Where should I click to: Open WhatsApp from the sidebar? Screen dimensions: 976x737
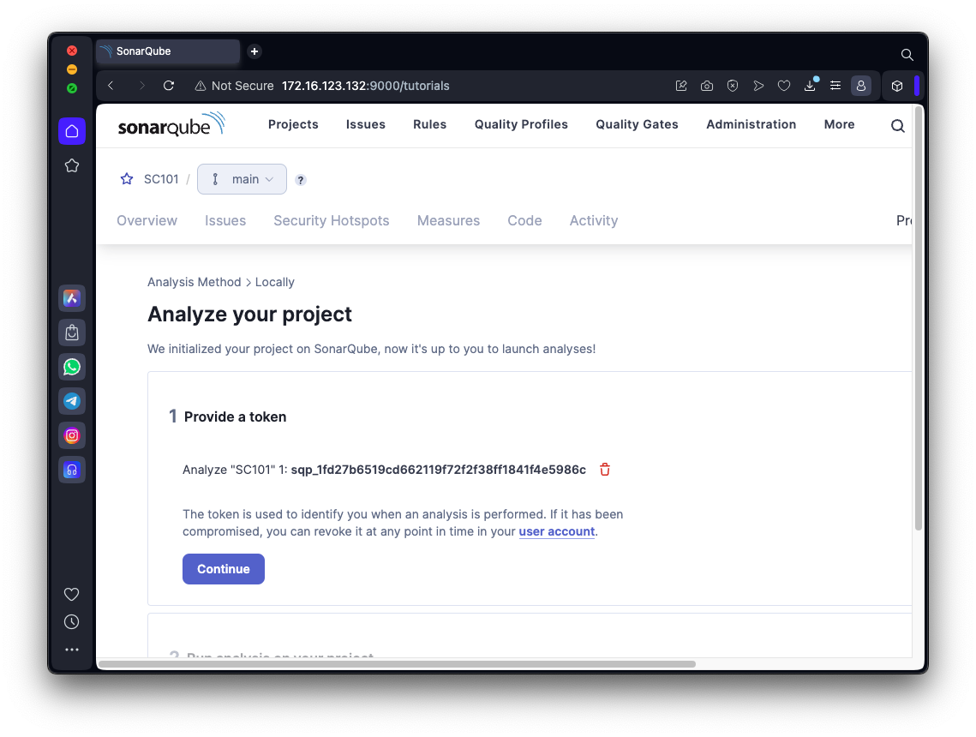point(72,367)
